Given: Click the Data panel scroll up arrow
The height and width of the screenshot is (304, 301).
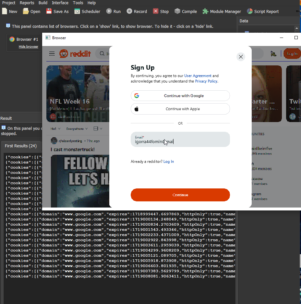Looking at the screenshot, I should [x=296, y=28].
